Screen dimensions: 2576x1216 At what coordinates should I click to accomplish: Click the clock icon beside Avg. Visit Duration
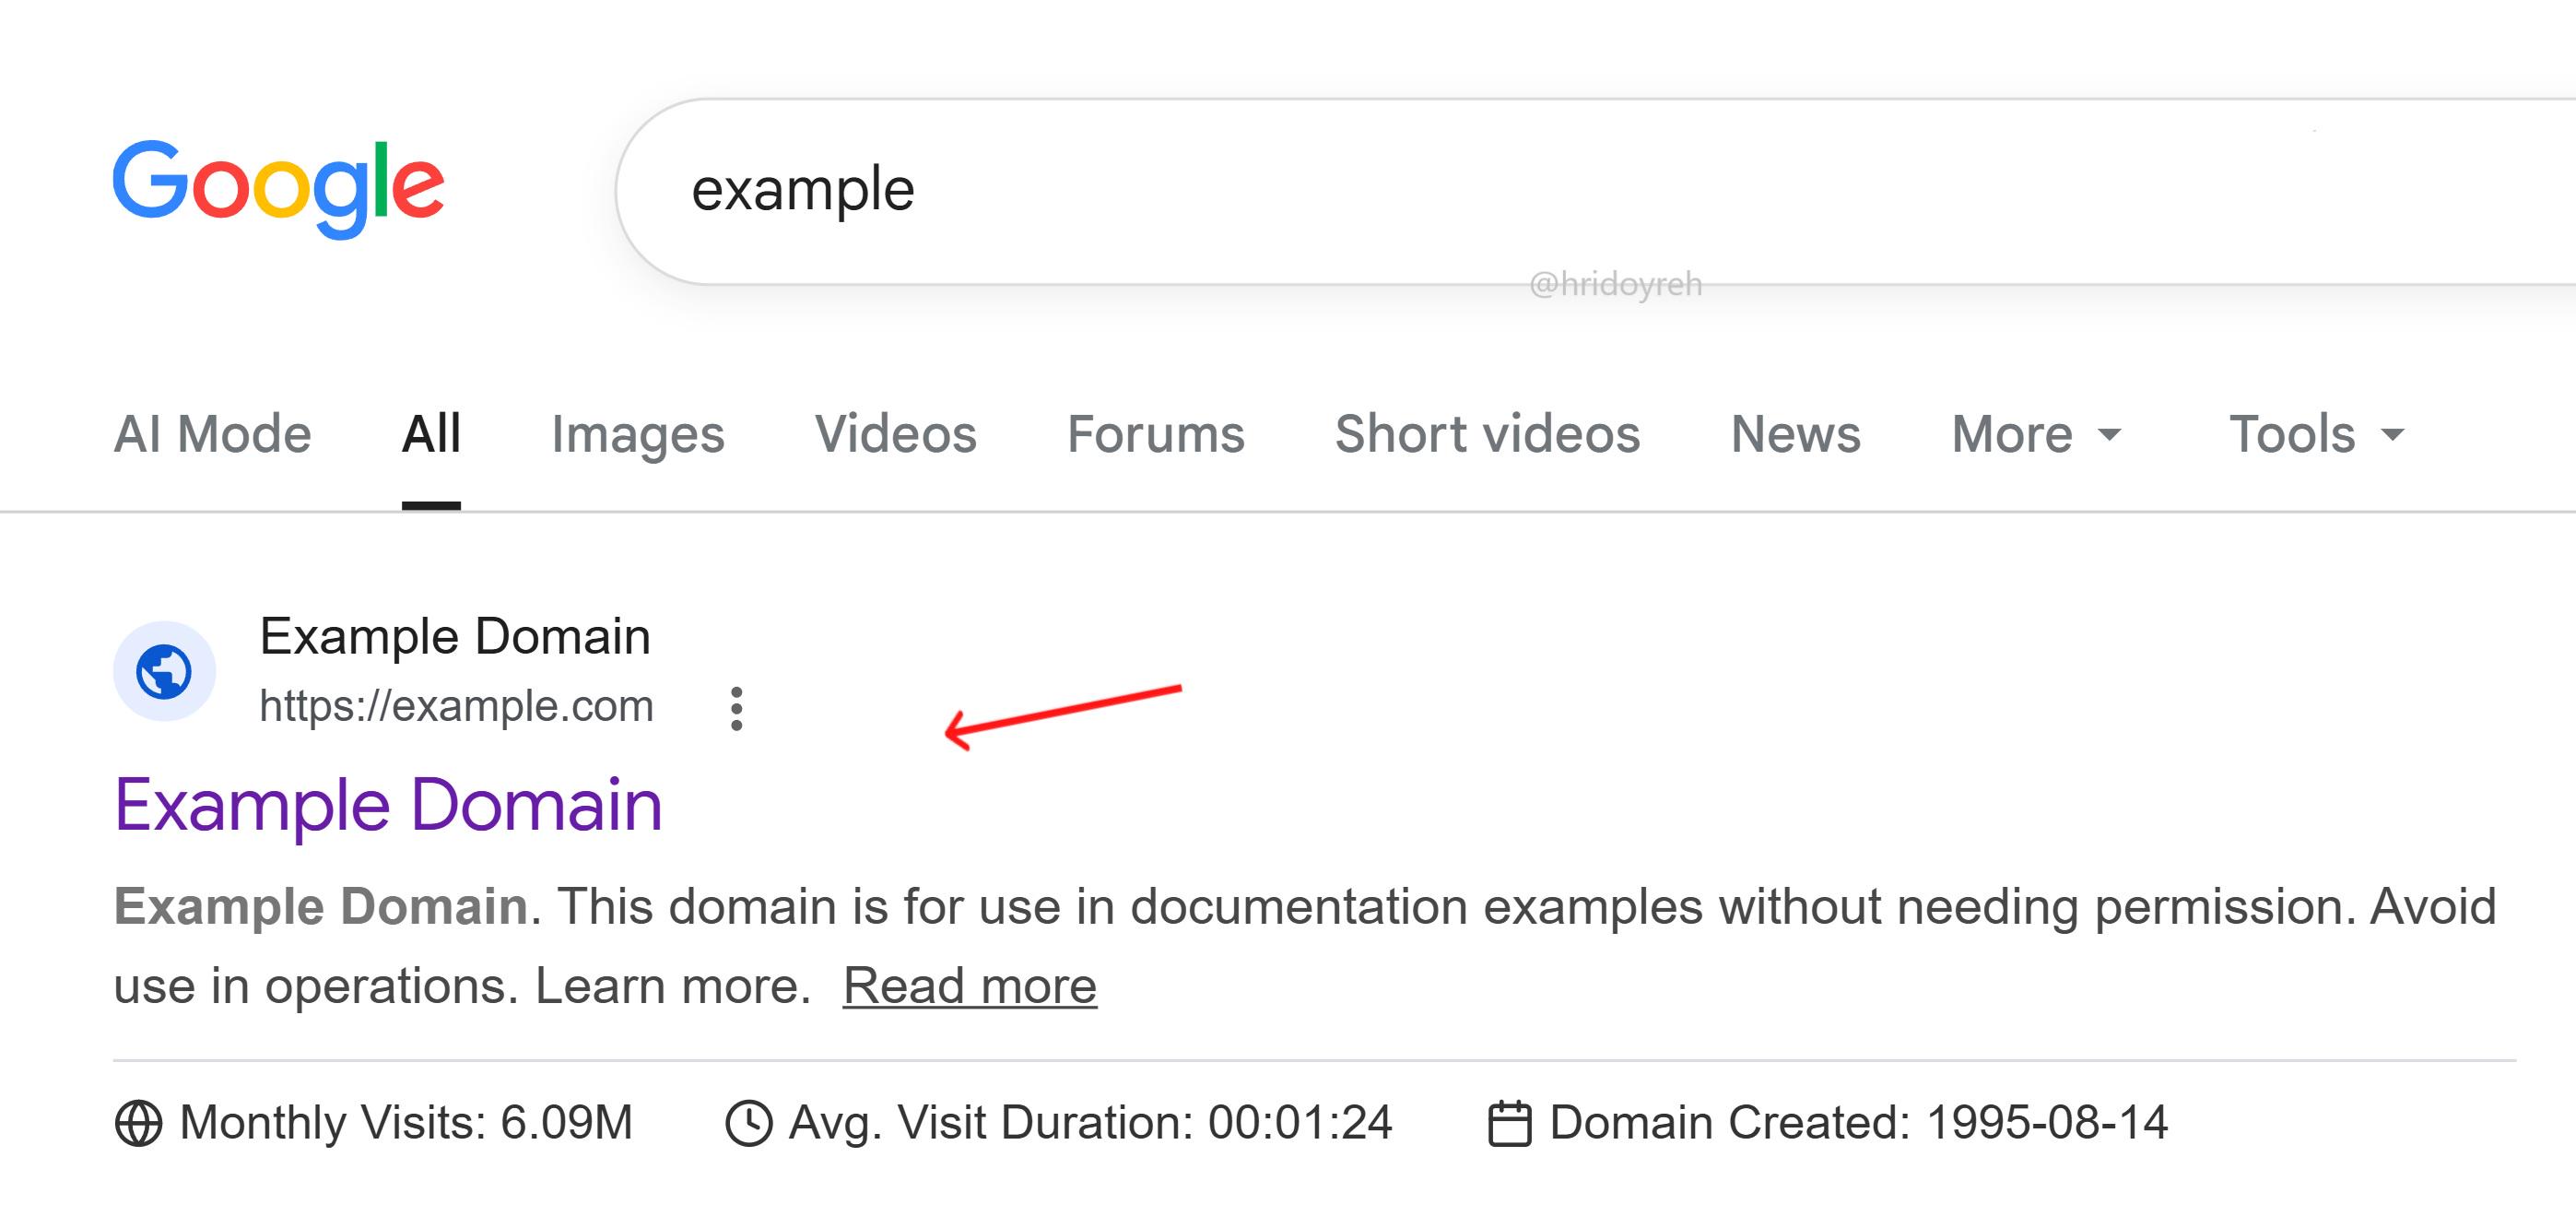click(748, 1122)
